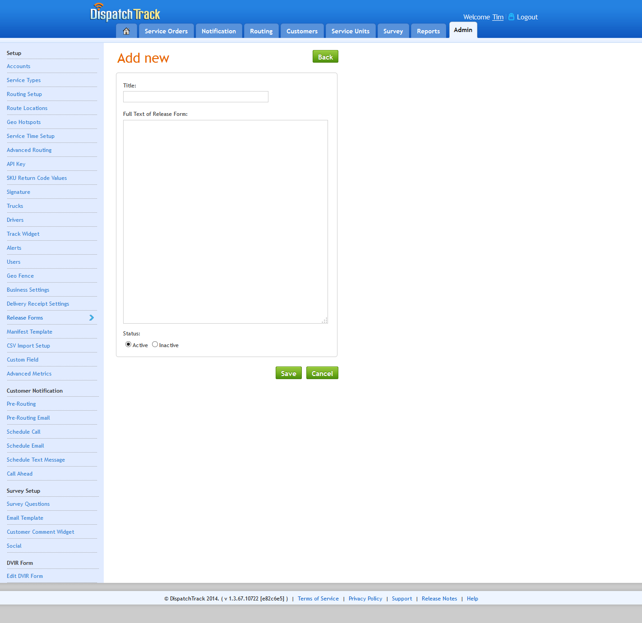Click the Back button
This screenshot has height=623, width=642.
tap(325, 56)
